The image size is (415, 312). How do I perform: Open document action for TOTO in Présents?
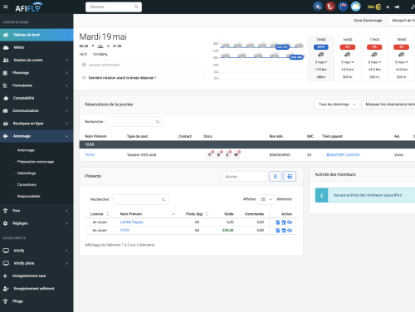tap(278, 231)
